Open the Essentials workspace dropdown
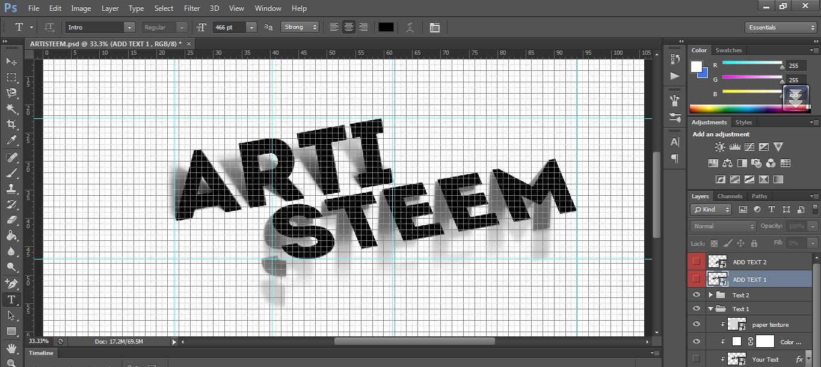This screenshot has width=821, height=367. click(x=780, y=27)
